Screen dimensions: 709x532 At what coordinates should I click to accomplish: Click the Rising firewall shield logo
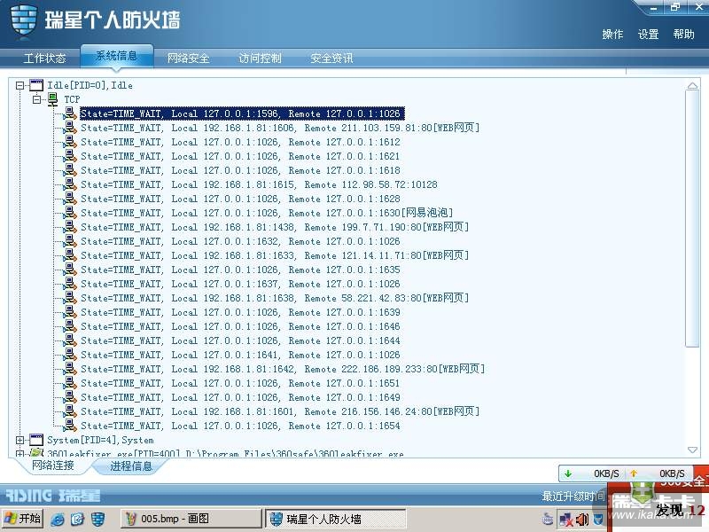tap(24, 20)
